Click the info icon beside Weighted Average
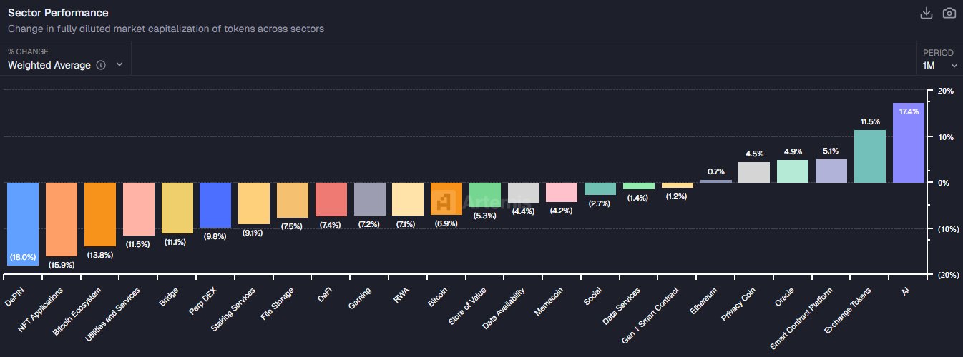 click(101, 65)
